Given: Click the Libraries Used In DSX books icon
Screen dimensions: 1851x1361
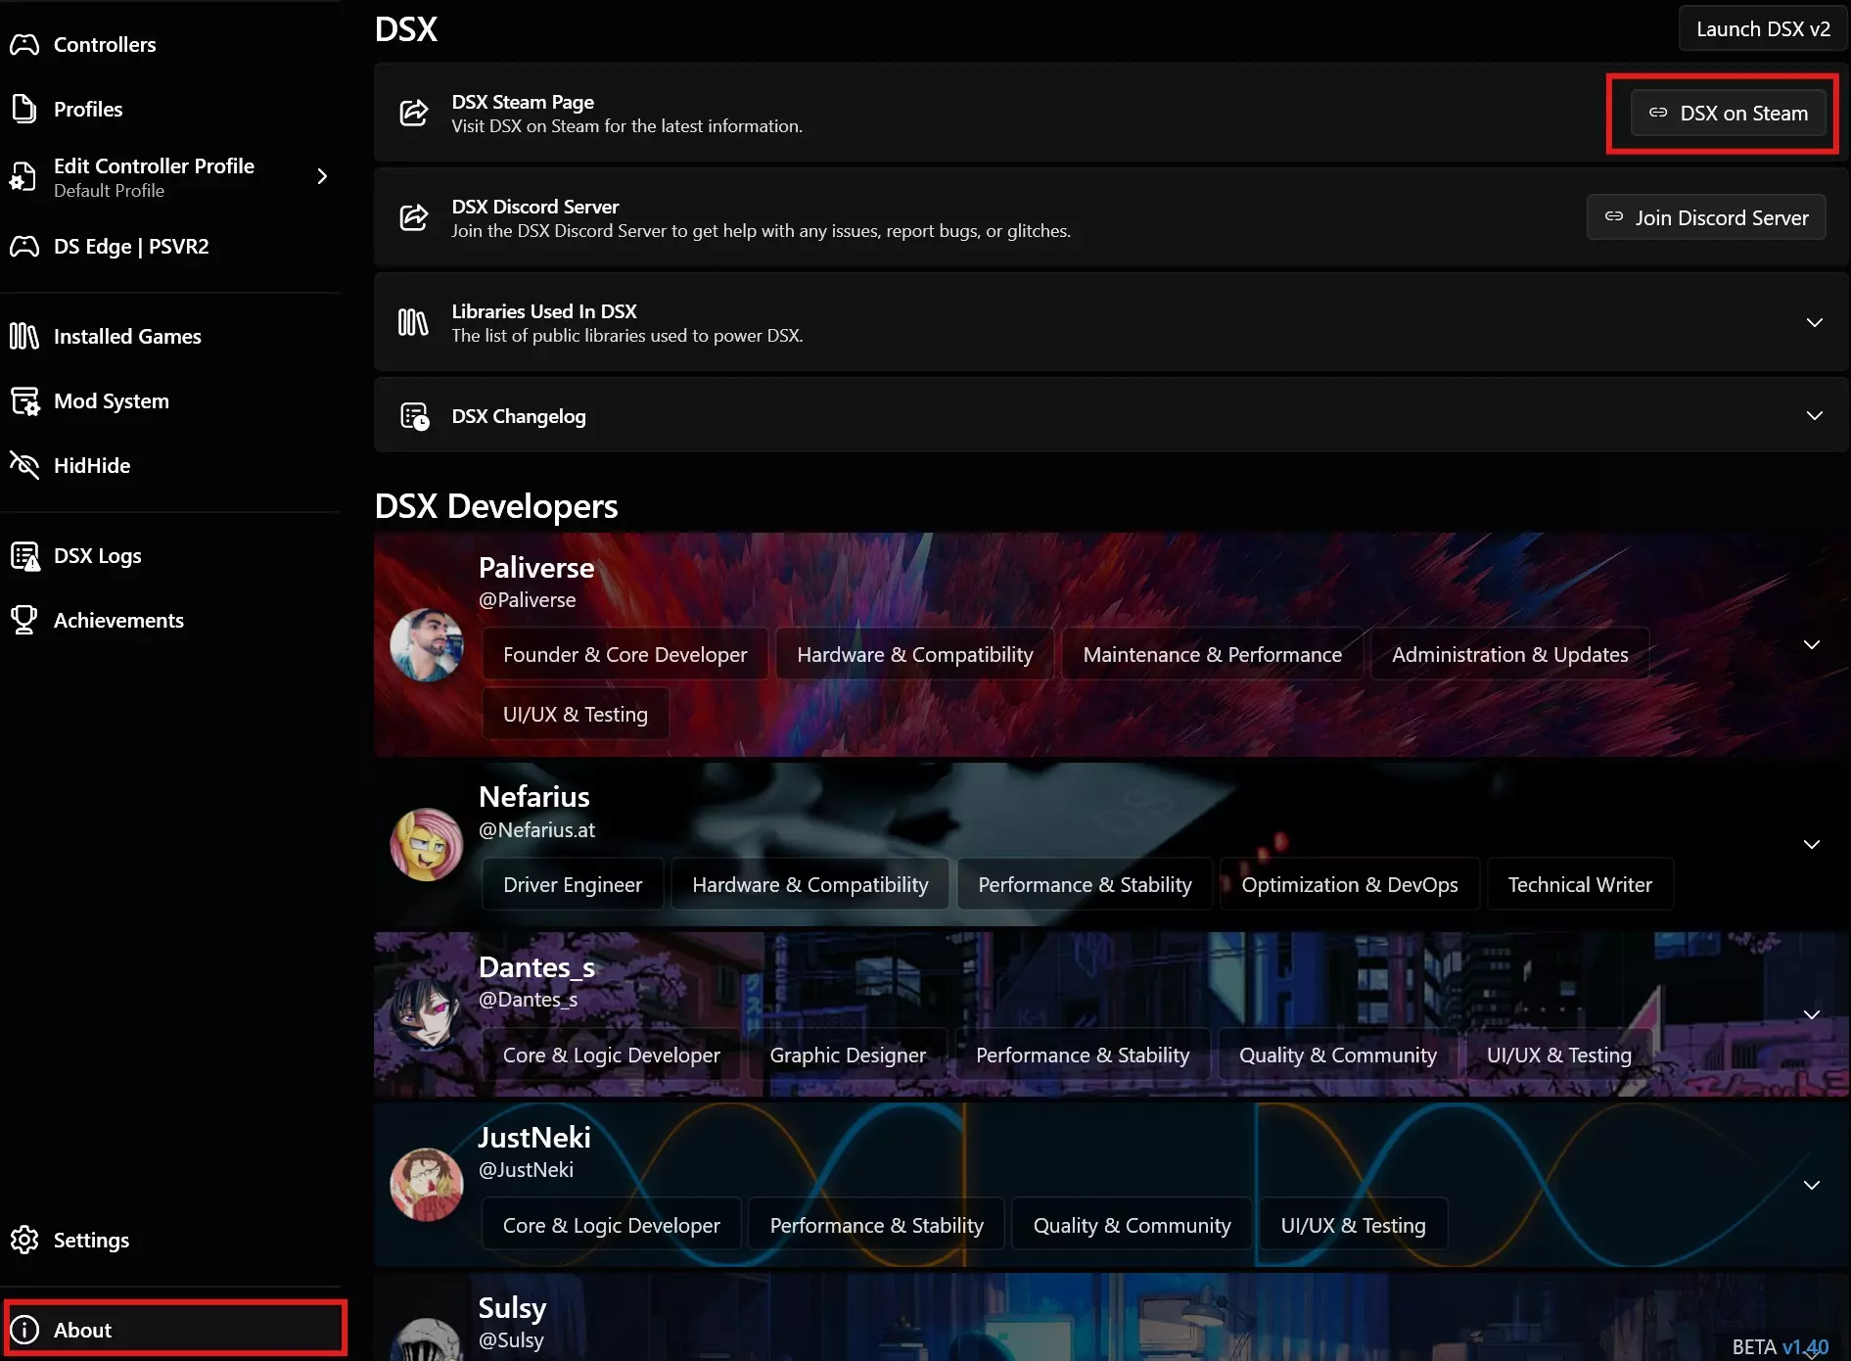Looking at the screenshot, I should pyautogui.click(x=413, y=322).
